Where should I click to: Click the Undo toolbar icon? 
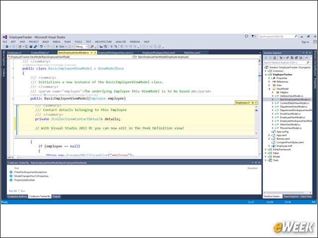pyautogui.click(x=41, y=47)
